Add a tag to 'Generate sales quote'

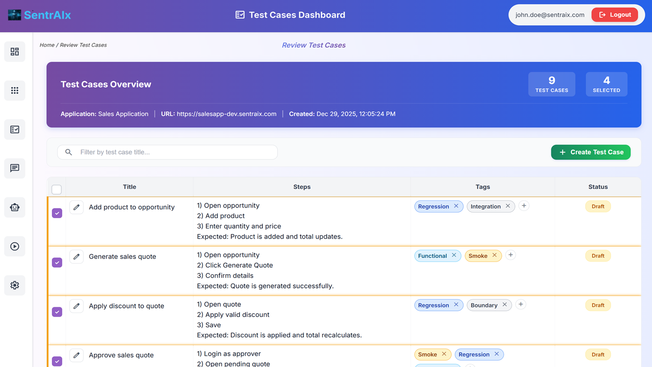511,255
